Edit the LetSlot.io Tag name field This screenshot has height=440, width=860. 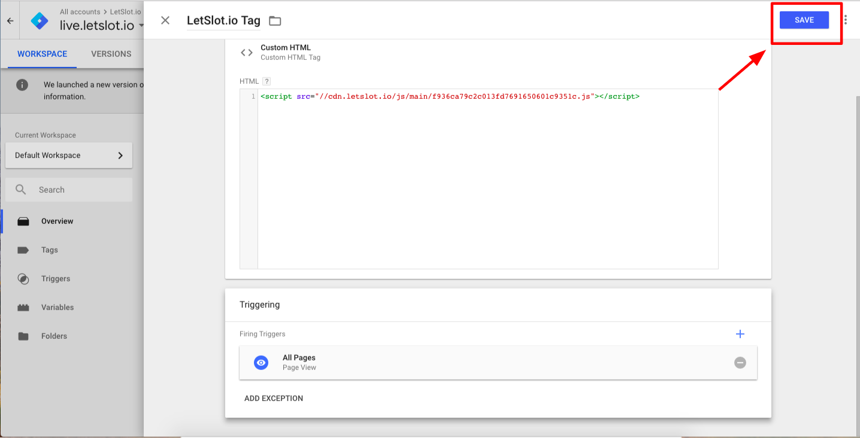click(223, 20)
